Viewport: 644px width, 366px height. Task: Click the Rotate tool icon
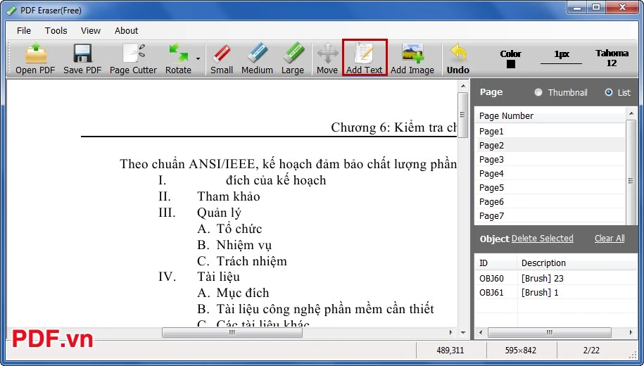[x=178, y=58]
